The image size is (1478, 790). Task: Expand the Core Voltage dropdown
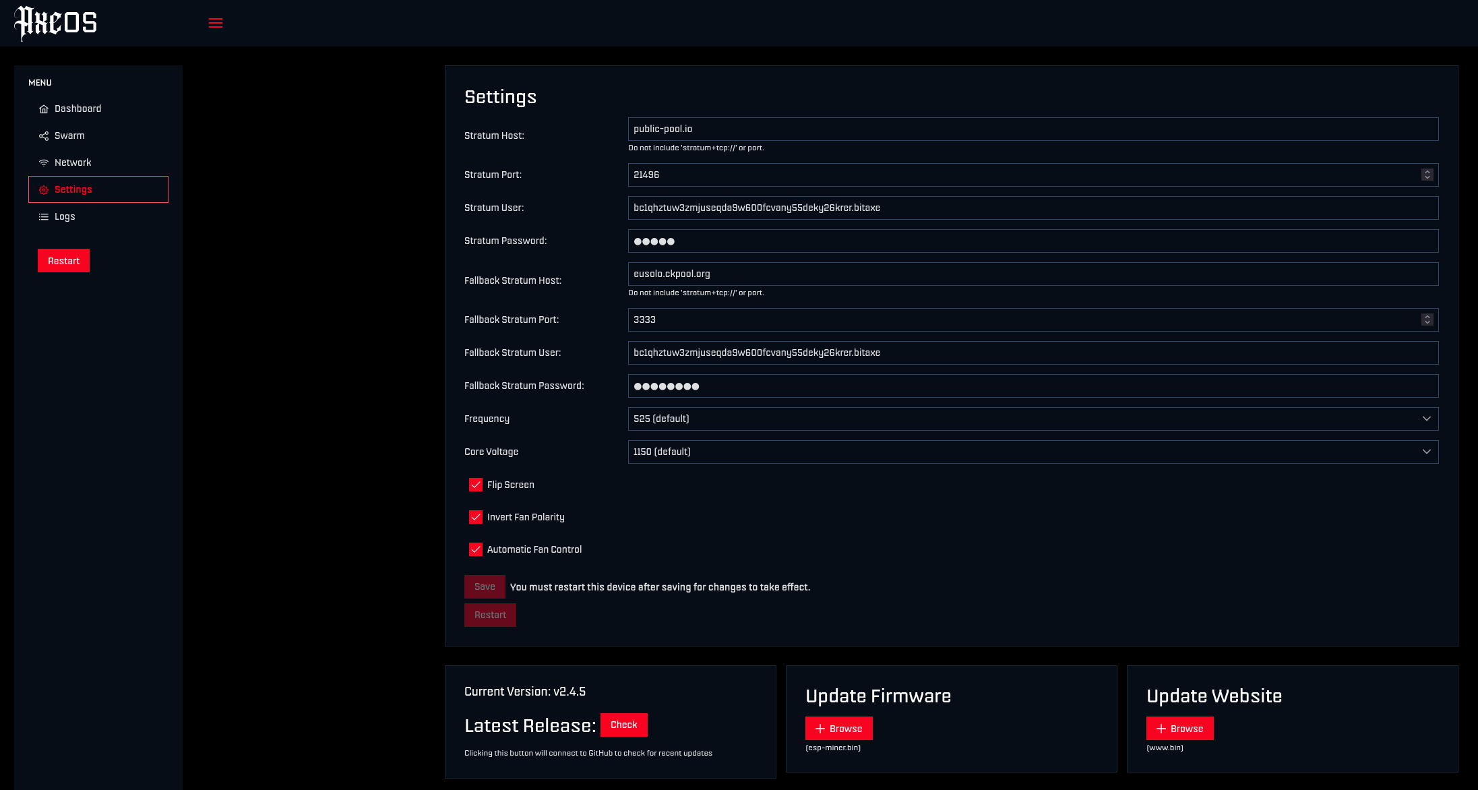tap(1033, 452)
